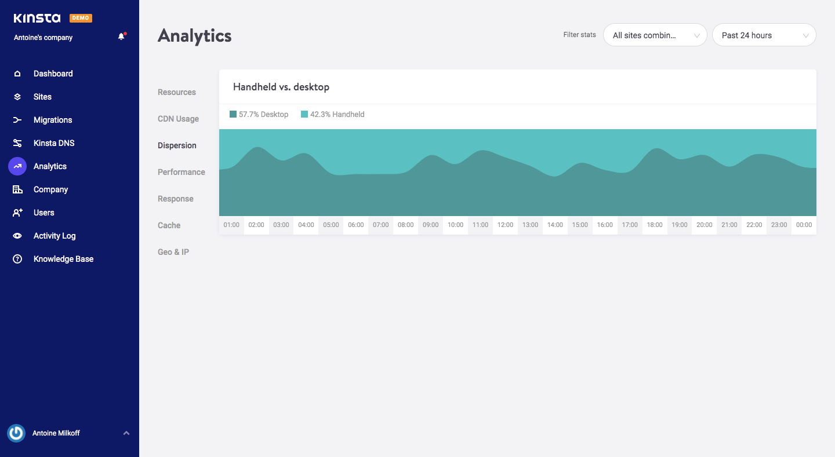Click the 42.3% Handheld color swatch
835x457 pixels.
click(x=304, y=114)
